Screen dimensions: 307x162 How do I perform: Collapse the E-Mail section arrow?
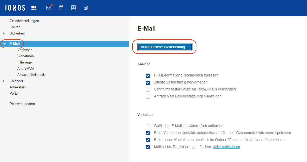coord(4,44)
